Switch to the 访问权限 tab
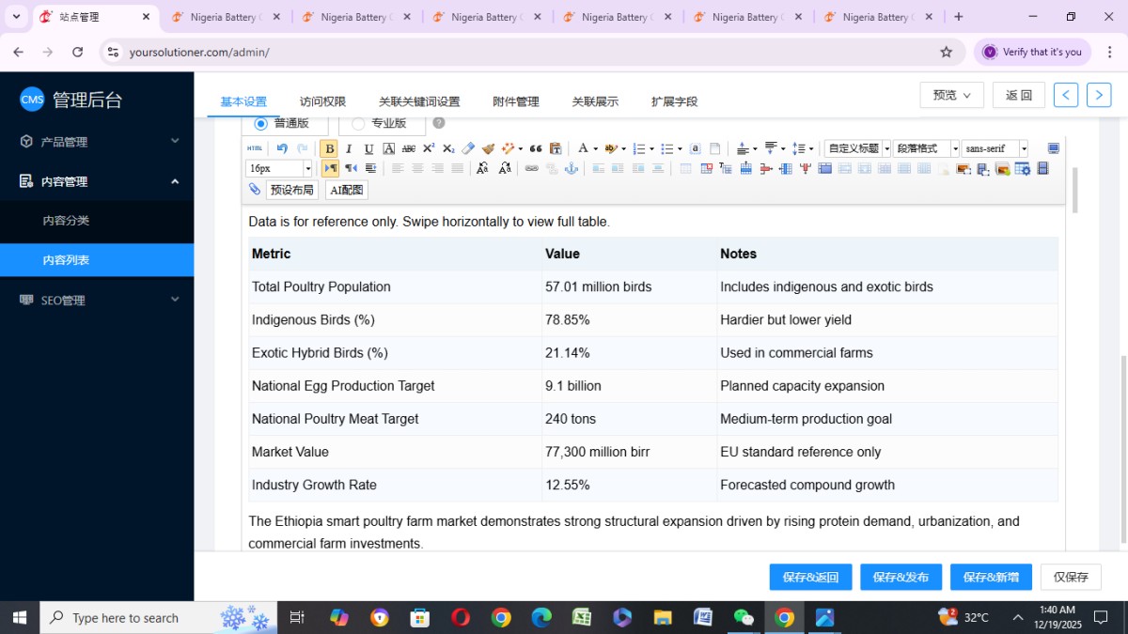The height and width of the screenshot is (634, 1128). tap(322, 101)
